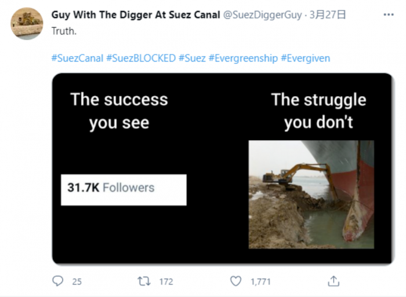Click the 31.7K Followers box in the image
Image resolution: width=406 pixels, height=297 pixels.
[x=124, y=189]
